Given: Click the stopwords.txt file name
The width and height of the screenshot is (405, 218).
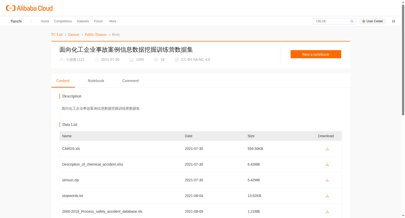Looking at the screenshot, I should point(73,196).
